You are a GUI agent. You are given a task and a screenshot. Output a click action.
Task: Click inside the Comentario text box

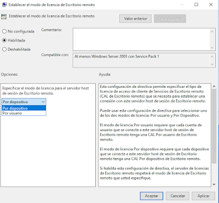(x=141, y=40)
